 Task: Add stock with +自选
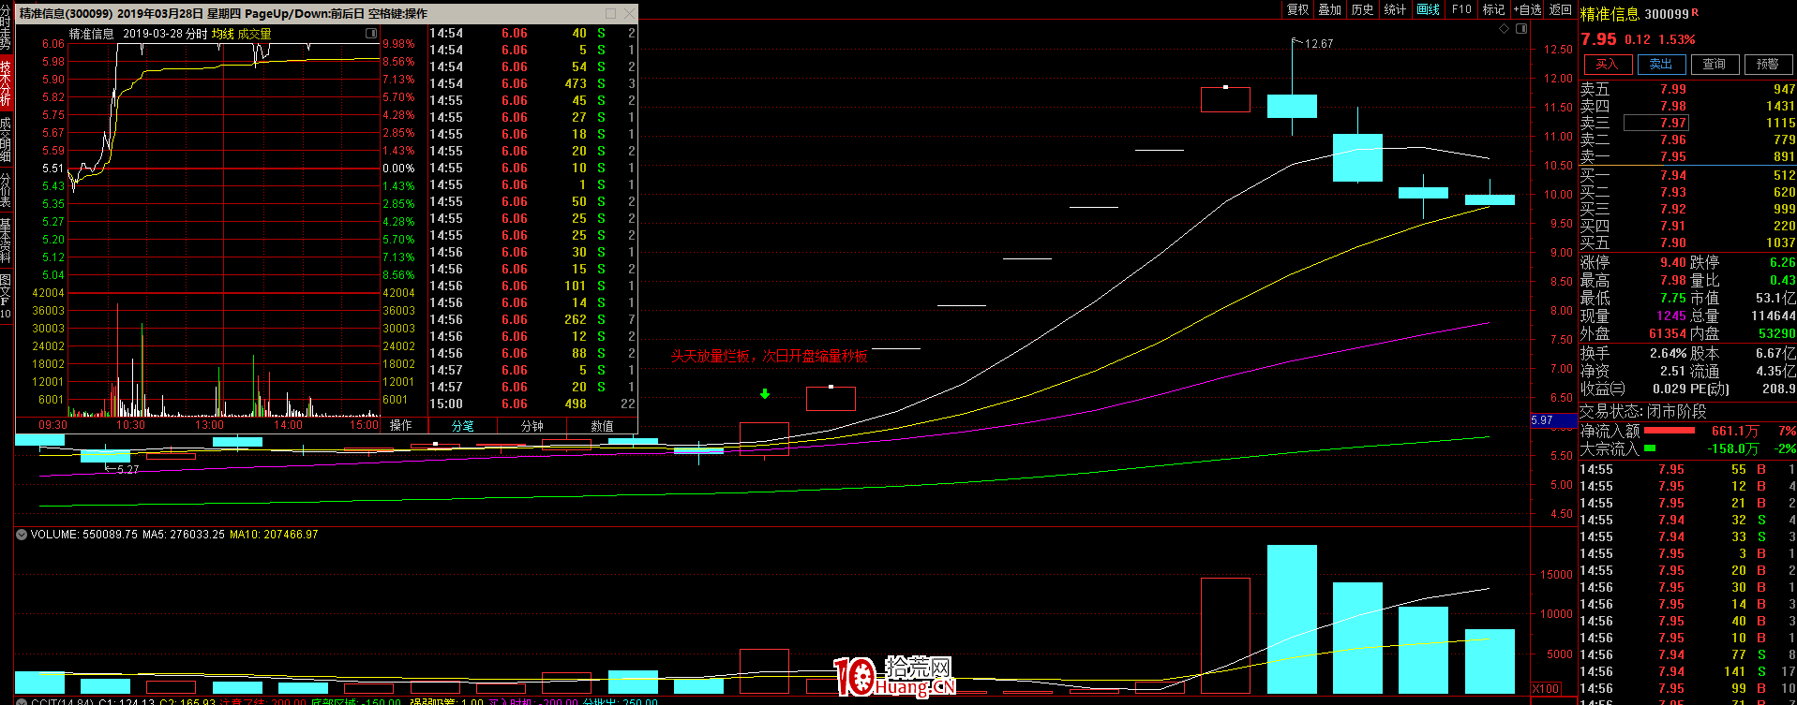click(1527, 9)
